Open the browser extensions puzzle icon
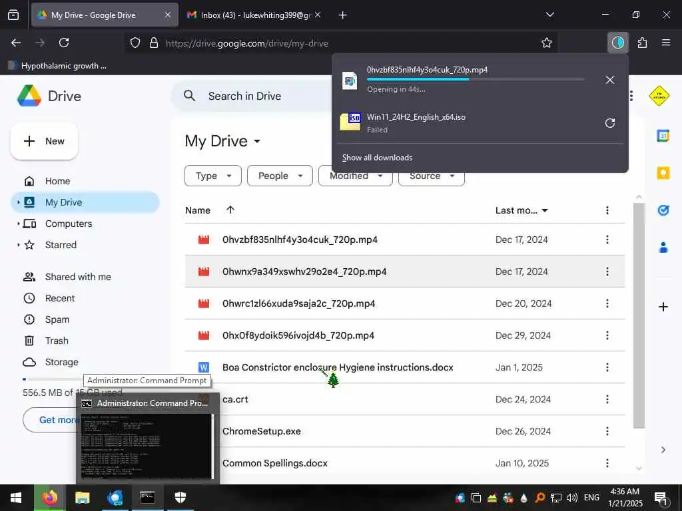 pyautogui.click(x=642, y=43)
